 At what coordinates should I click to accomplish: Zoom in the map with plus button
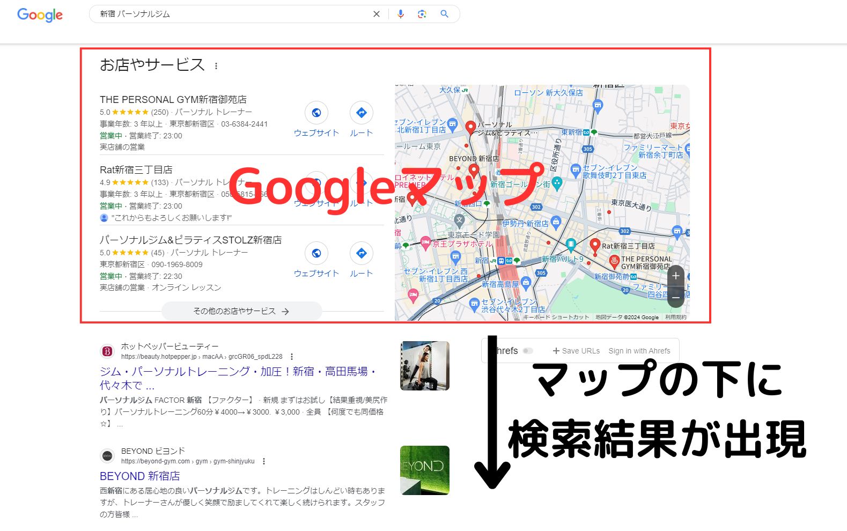tap(676, 276)
